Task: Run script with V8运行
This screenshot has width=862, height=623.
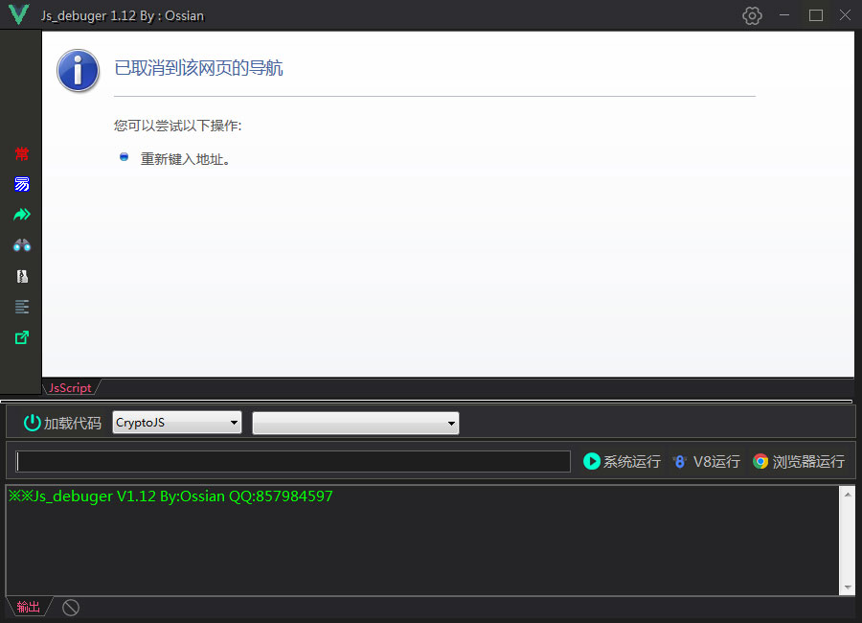Action: [707, 461]
